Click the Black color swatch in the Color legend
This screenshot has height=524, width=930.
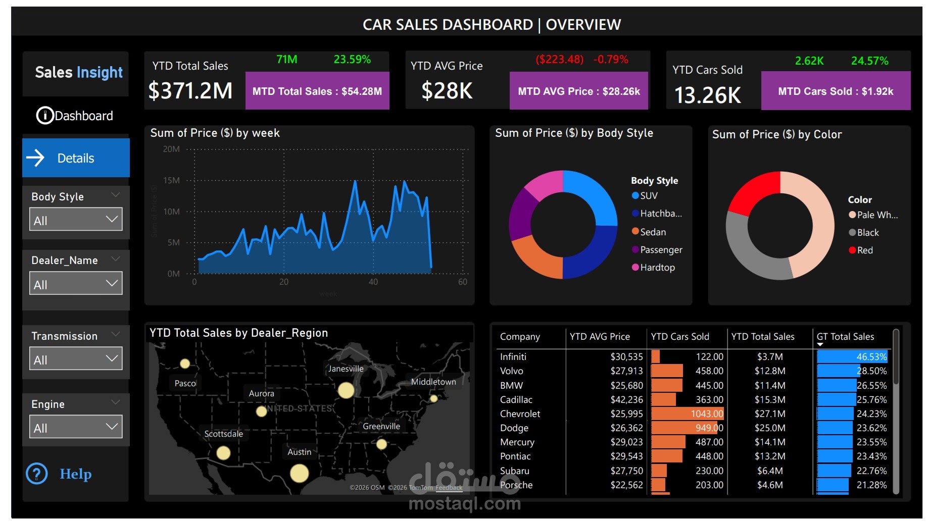point(852,232)
